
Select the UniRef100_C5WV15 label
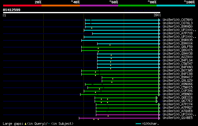point(178,88)
